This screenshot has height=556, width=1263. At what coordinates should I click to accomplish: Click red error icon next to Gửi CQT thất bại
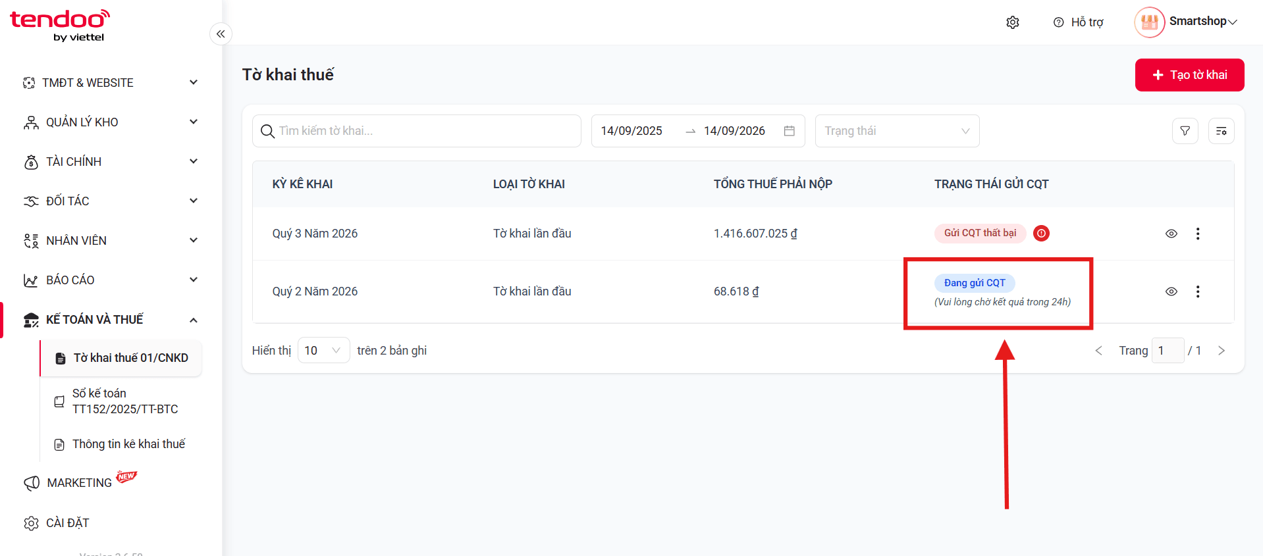(1041, 233)
